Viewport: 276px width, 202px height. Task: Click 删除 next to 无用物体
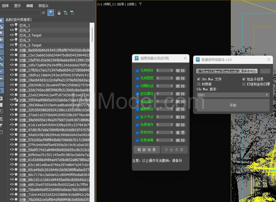point(180,71)
